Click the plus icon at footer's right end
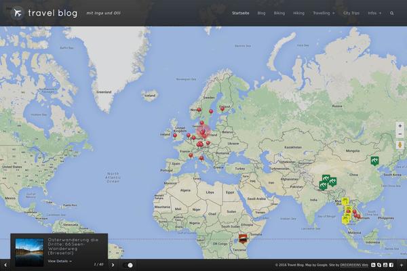This screenshot has height=271, width=407. pos(402,265)
